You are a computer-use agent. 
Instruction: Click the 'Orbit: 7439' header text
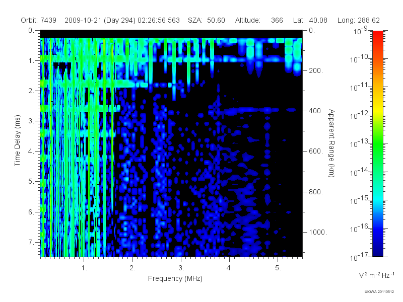[39, 20]
